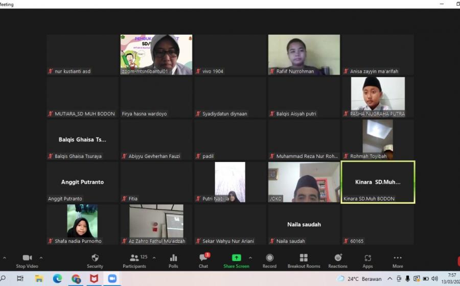Viewport: 460px width, 286px height.
Task: Click the weather widget showing 24°C Berawan
Action: click(359, 279)
